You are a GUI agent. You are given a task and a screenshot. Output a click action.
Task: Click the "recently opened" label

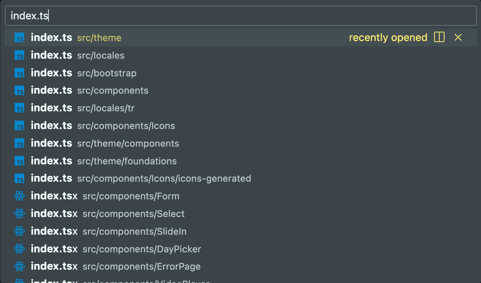coord(388,37)
